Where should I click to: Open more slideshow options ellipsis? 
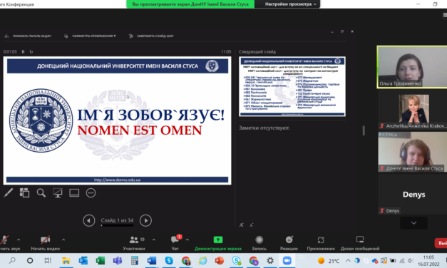(x=91, y=193)
